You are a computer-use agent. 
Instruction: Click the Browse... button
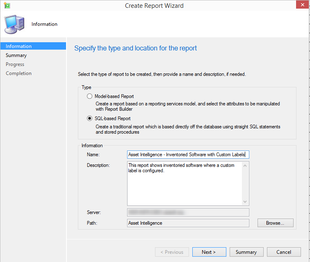276,223
